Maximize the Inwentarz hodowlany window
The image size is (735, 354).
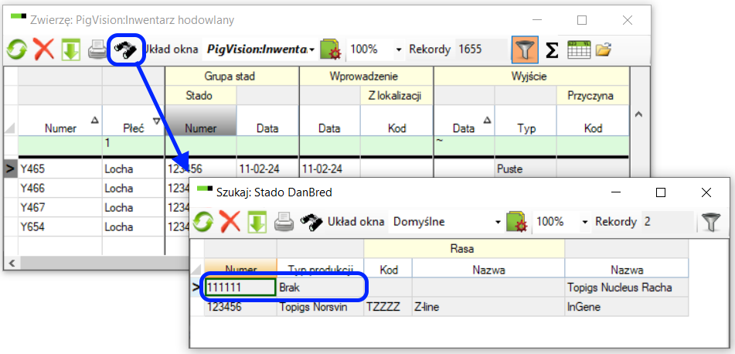pos(582,19)
